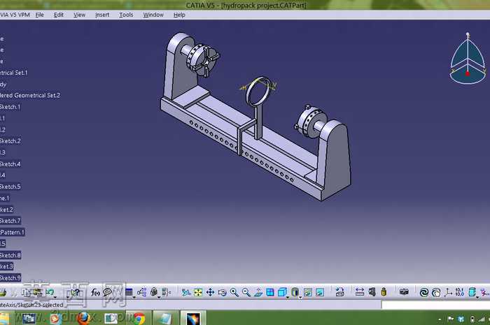Click the Measure Item icon
Screen dimensions: 490x325
(372, 292)
